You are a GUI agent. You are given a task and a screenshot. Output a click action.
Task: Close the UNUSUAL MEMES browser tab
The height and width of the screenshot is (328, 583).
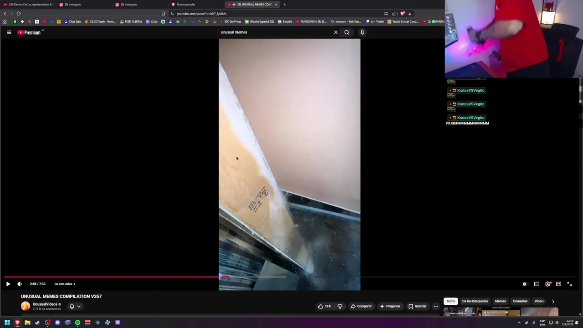(x=276, y=5)
